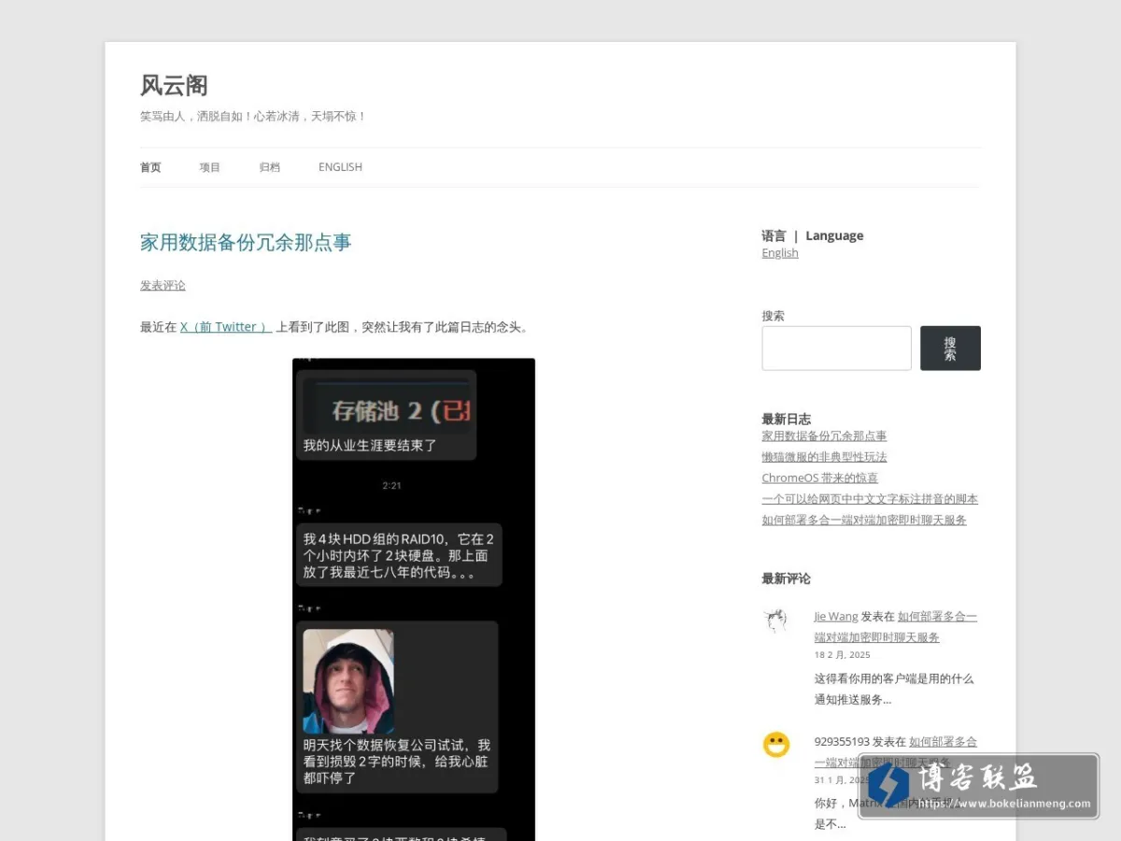Open recent post about 中文文字标注拼音的脚本
The height and width of the screenshot is (841, 1121).
[x=870, y=499]
